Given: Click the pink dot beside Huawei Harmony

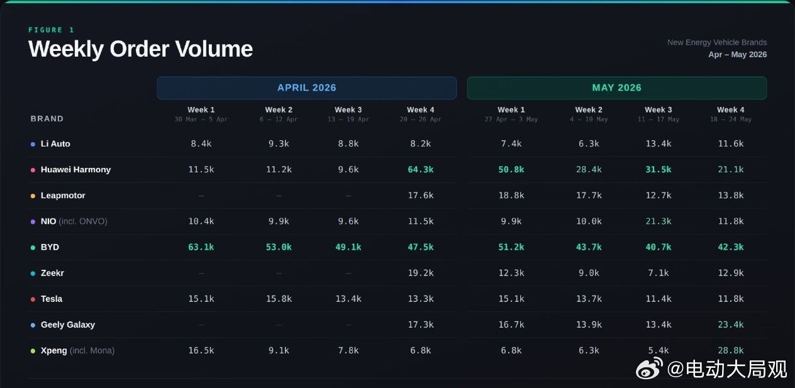Looking at the screenshot, I should [x=33, y=170].
